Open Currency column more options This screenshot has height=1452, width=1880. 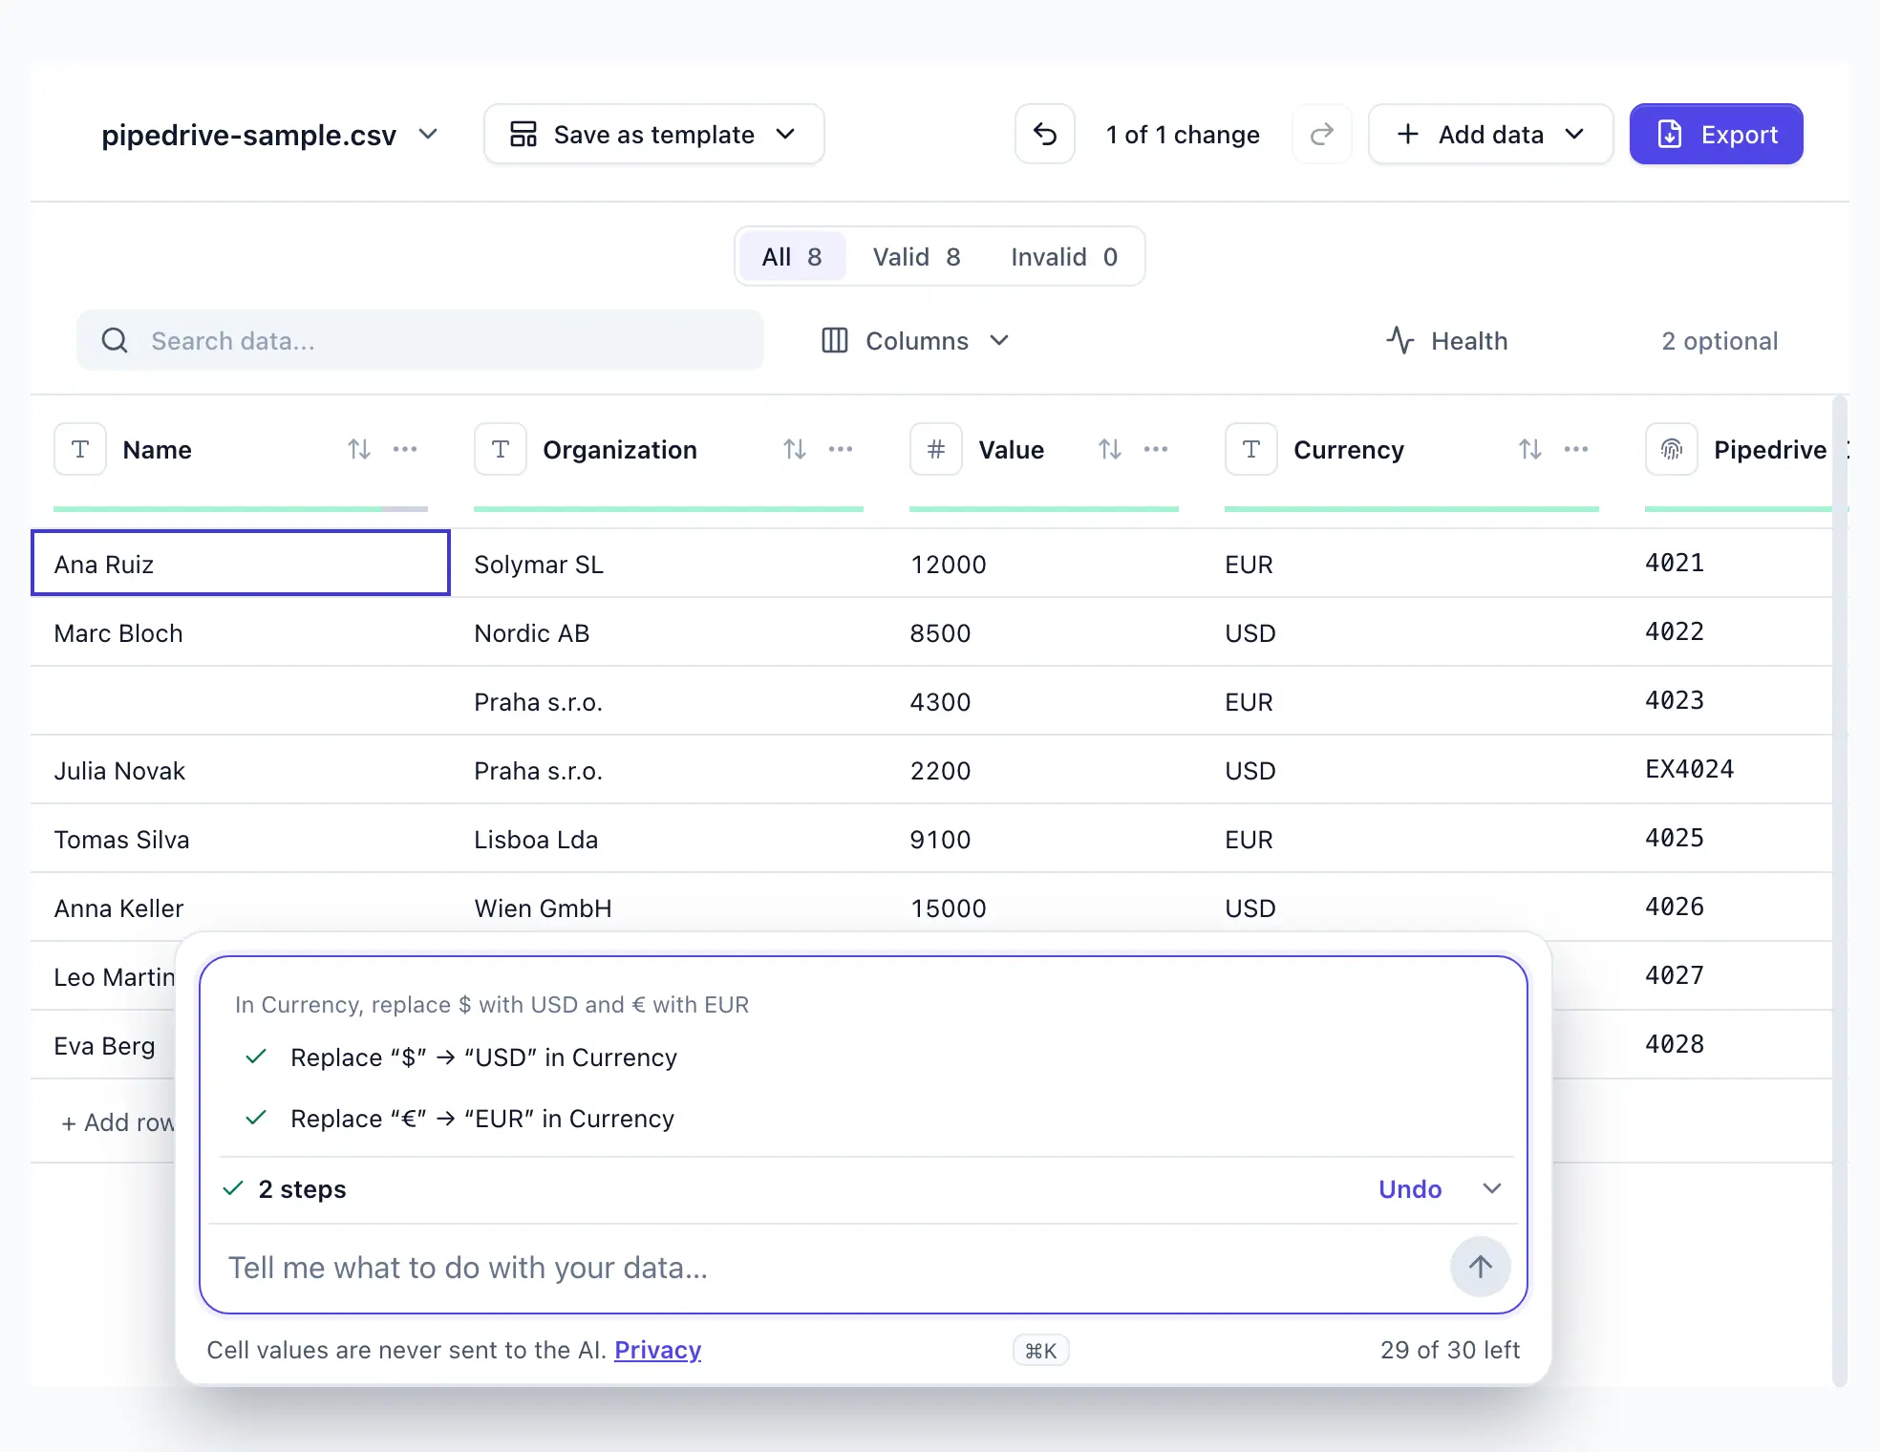pyautogui.click(x=1576, y=449)
